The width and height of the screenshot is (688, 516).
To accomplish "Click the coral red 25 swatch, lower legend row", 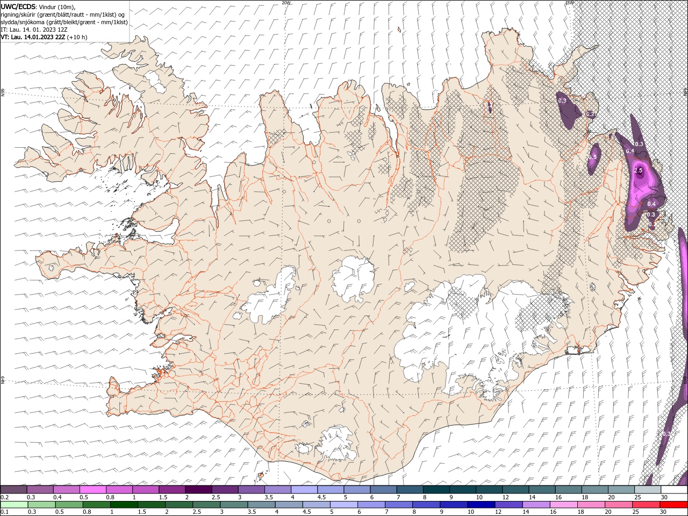I will click(646, 505).
